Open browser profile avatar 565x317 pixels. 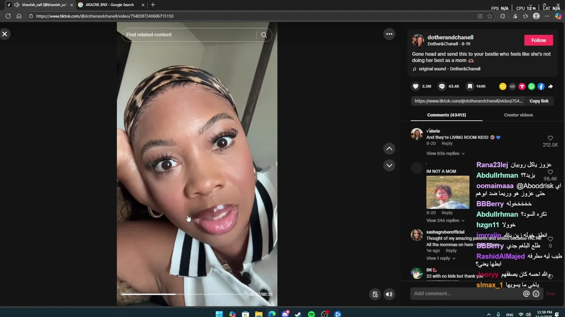(536, 16)
